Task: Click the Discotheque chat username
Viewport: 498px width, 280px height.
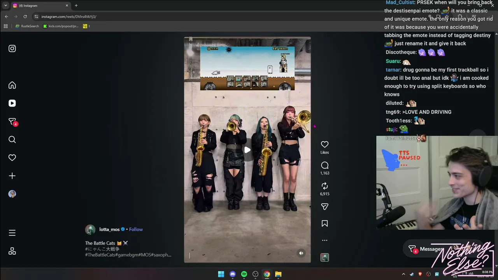Action: (x=401, y=52)
